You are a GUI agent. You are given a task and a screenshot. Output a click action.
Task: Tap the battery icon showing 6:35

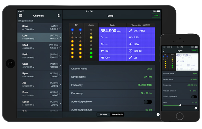click(130, 37)
